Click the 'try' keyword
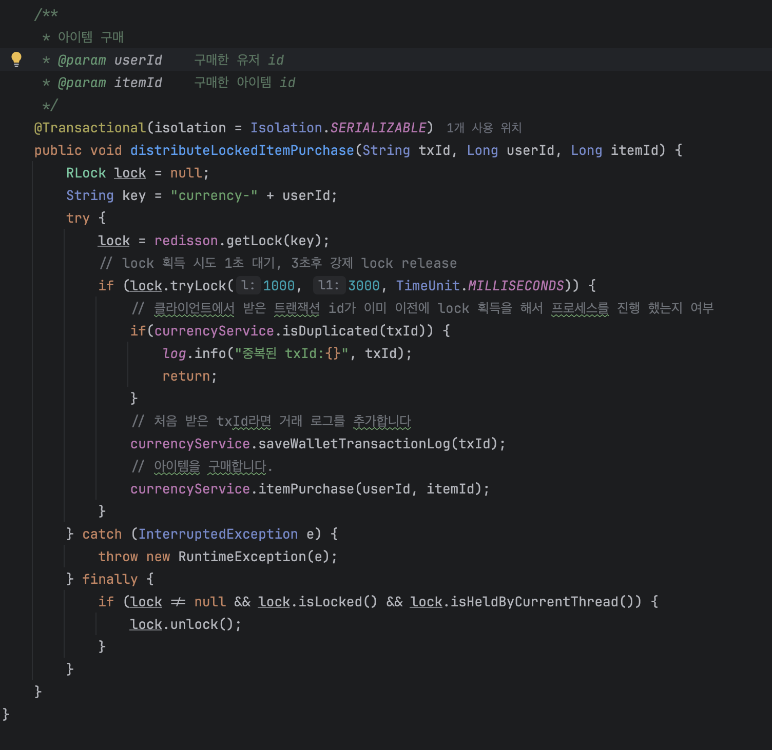The image size is (772, 750). click(78, 218)
